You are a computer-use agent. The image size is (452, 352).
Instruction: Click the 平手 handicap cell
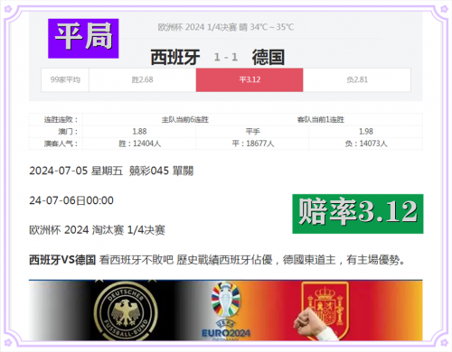click(252, 132)
